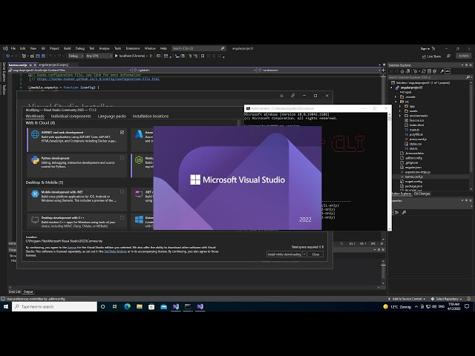Open the Output tab at the bottom
This screenshot has width=475, height=356.
[x=28, y=291]
